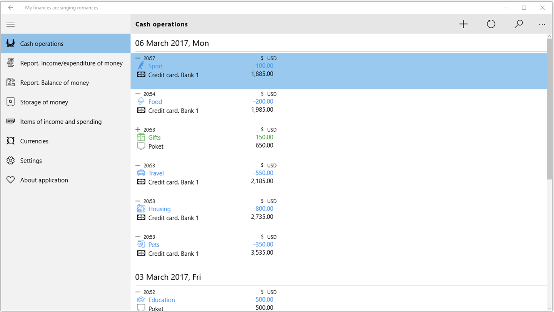Open the Pets operation link
The height and width of the screenshot is (312, 554).
[154, 245]
